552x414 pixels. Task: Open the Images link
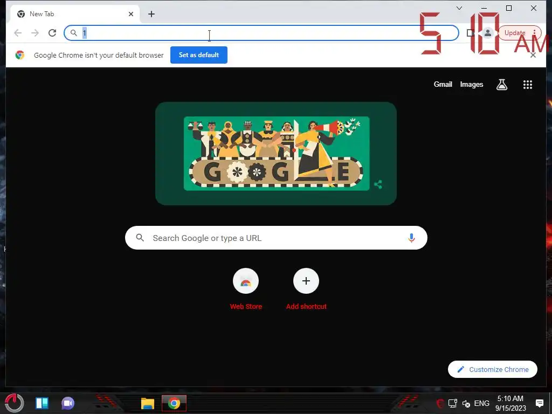(x=471, y=85)
